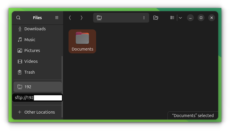The image size is (230, 131).
Task: Open Downloads in the sidebar
Action: [35, 29]
